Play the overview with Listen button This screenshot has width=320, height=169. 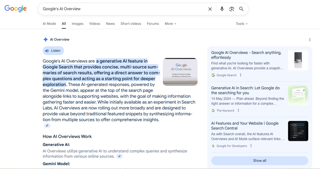point(53,51)
